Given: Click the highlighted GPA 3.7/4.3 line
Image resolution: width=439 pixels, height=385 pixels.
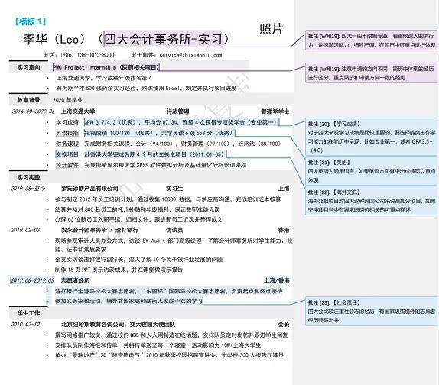Looking at the screenshot, I should coord(181,122).
